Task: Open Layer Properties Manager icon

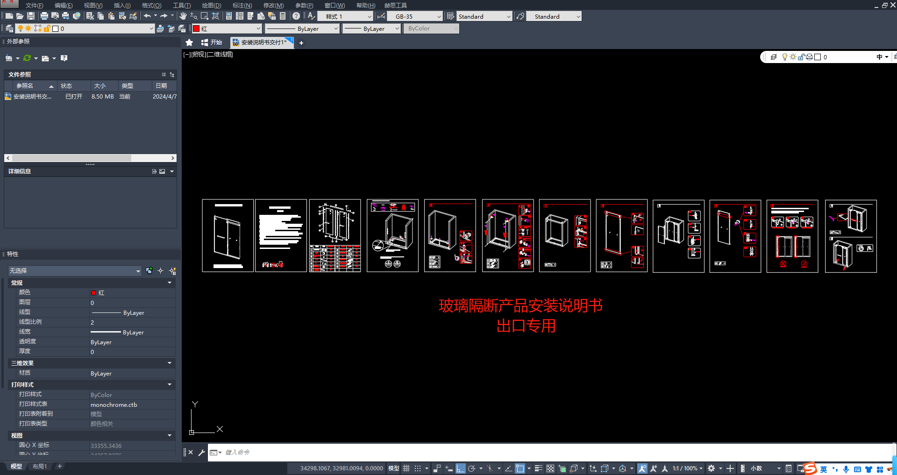Action: (x=9, y=28)
